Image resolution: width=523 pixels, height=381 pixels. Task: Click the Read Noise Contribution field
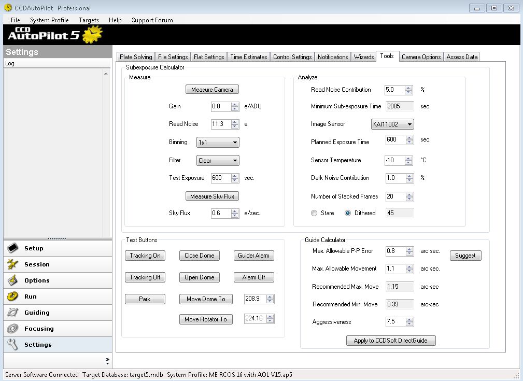[x=394, y=89]
